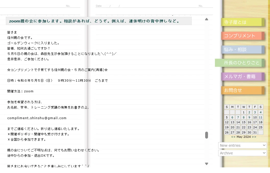The width and height of the screenshot is (270, 173).
Task: Select calendar date 8
Action: click(x=244, y=117)
